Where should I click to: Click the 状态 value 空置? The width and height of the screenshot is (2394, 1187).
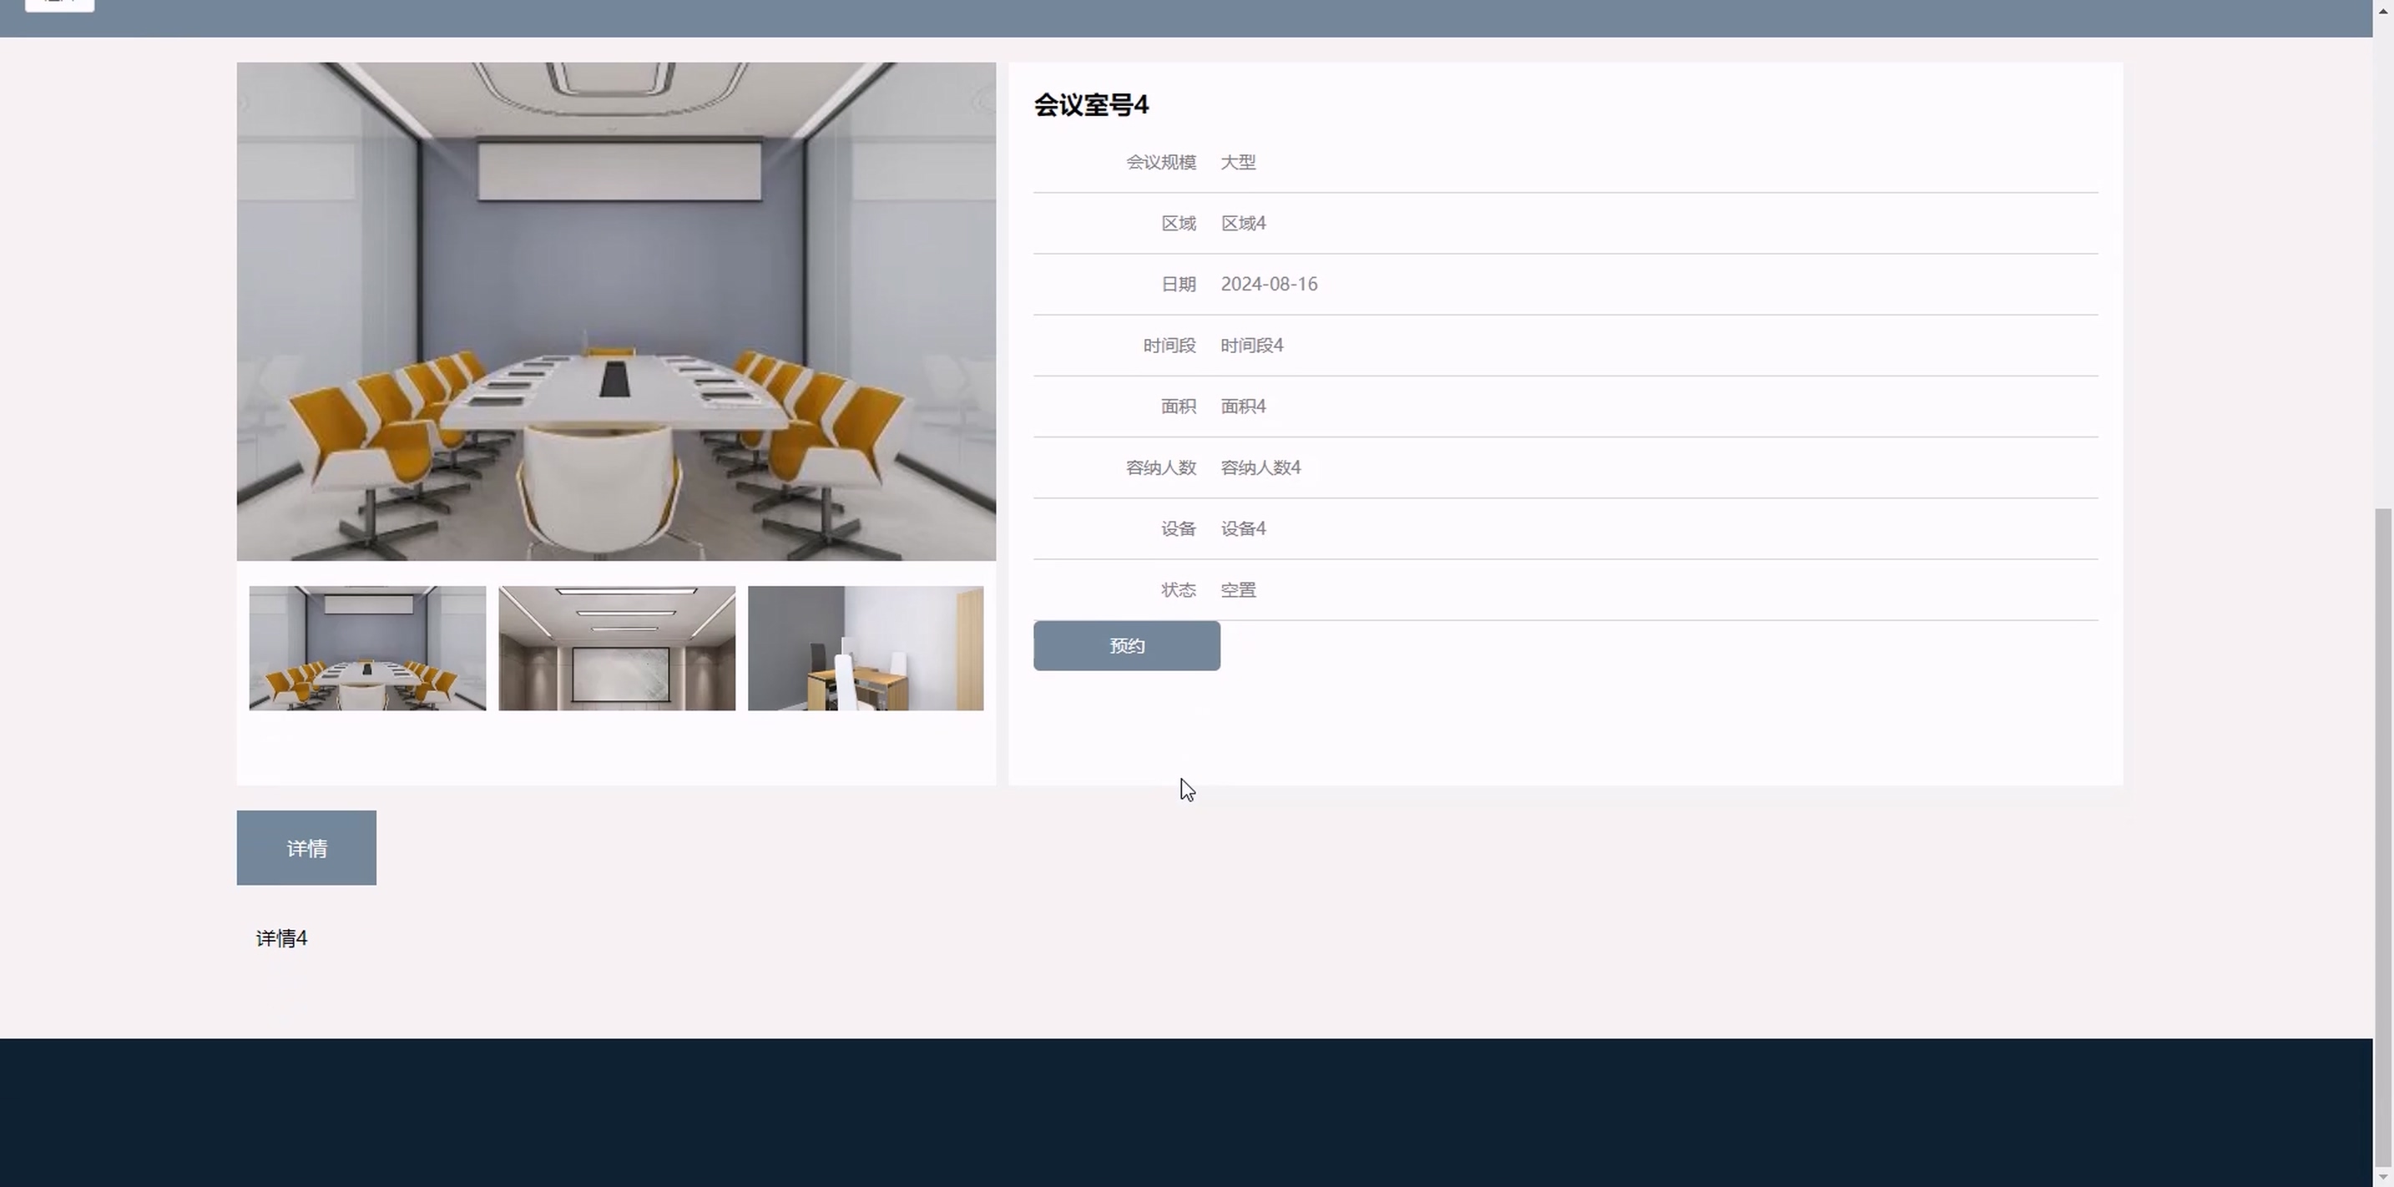tap(1238, 590)
